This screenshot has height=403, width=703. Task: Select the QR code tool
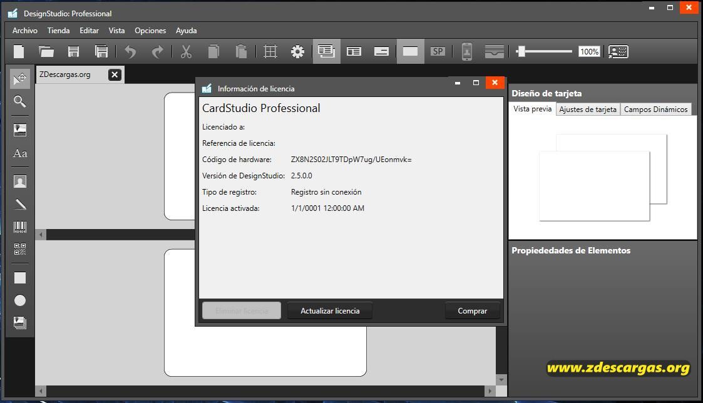20,249
